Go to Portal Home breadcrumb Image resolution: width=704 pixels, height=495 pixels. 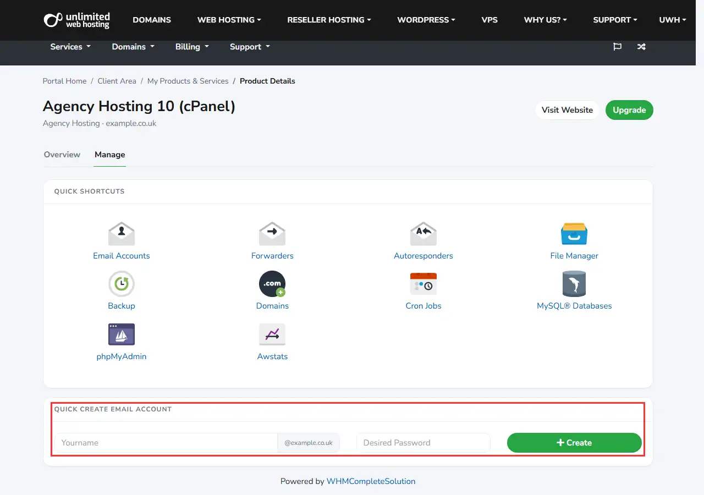tap(65, 81)
